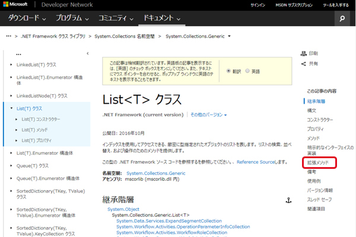The width and height of the screenshot is (356, 237).
Task: Open the ドキュメント dropdown menu
Action: 162,18
